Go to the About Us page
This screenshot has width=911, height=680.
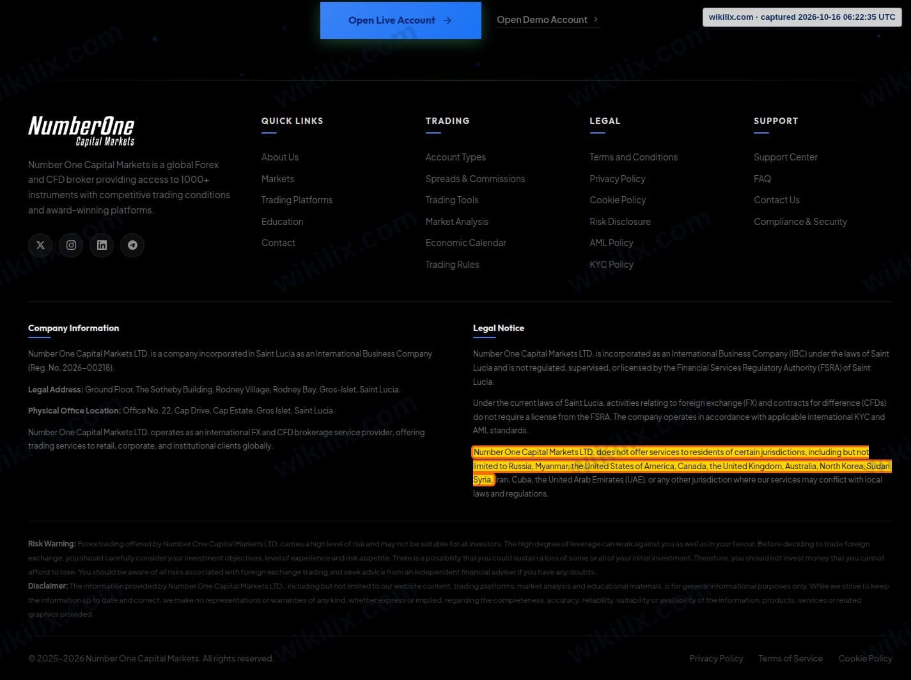(280, 157)
